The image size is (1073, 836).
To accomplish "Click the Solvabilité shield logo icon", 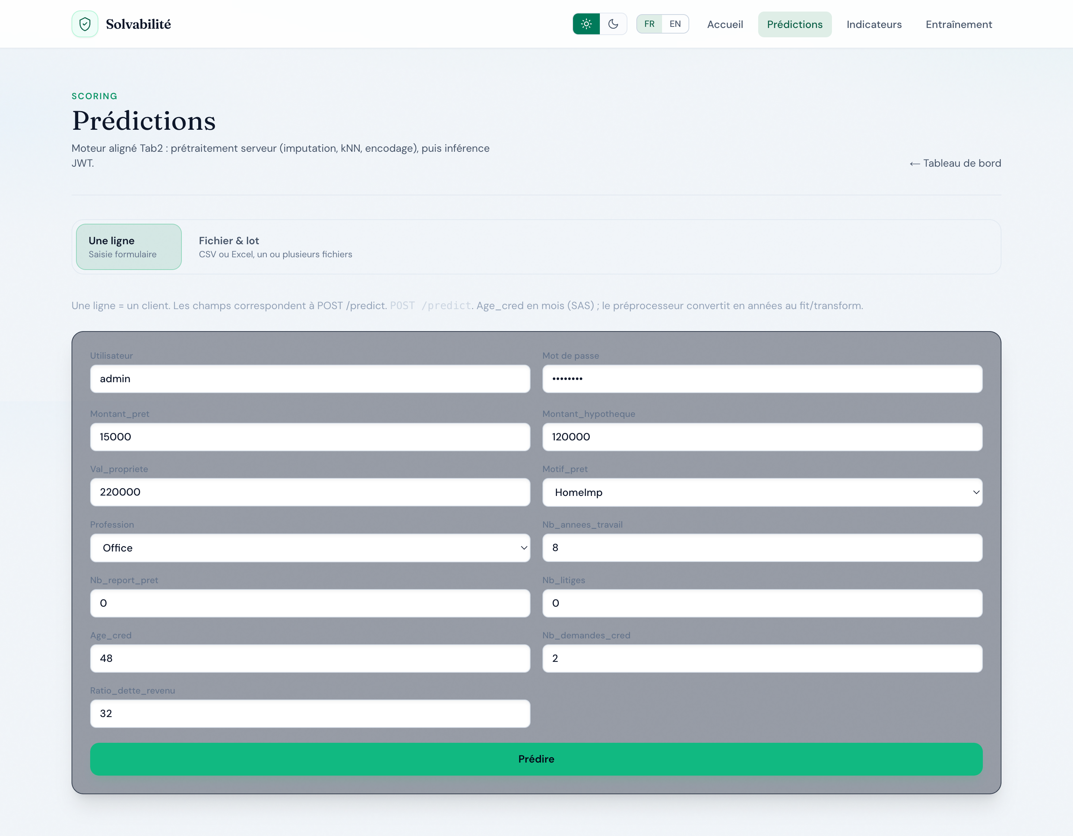I will click(85, 24).
